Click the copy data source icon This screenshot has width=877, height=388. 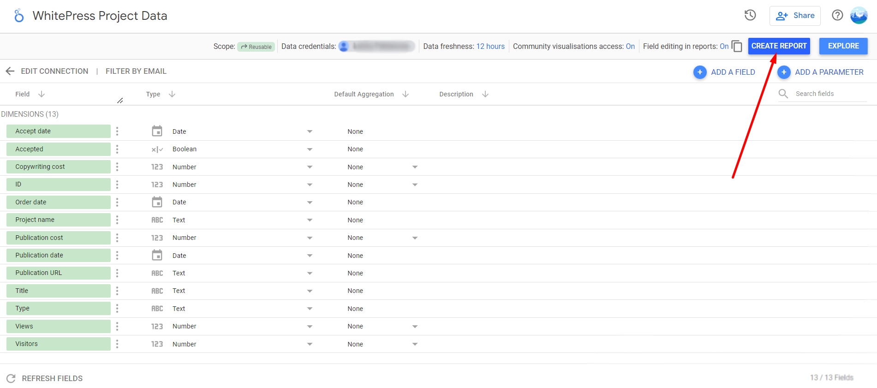point(737,46)
